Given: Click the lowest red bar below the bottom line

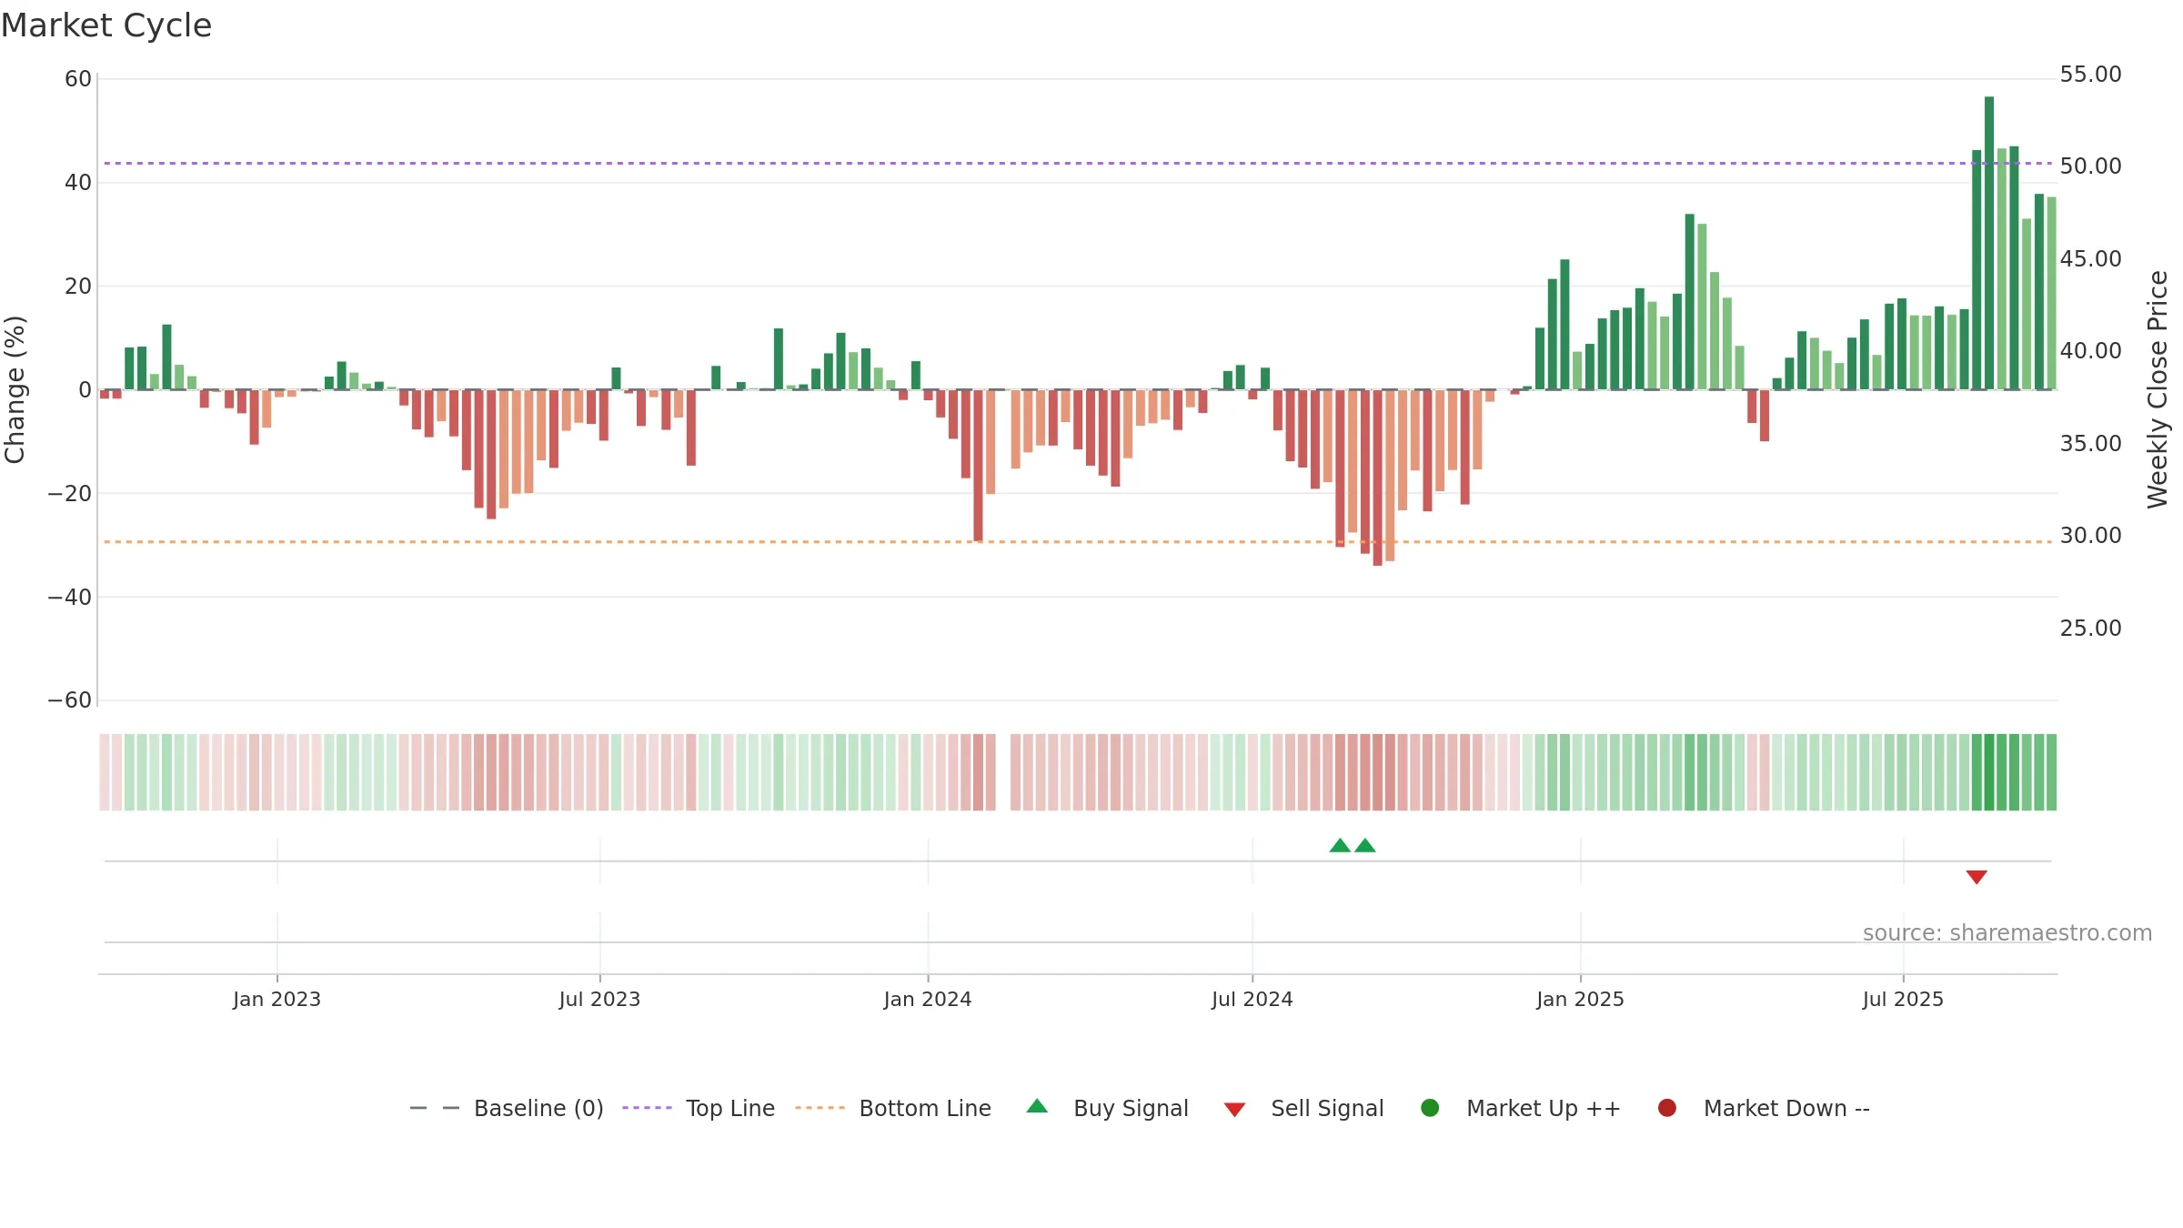Looking at the screenshot, I should pos(1377,478).
